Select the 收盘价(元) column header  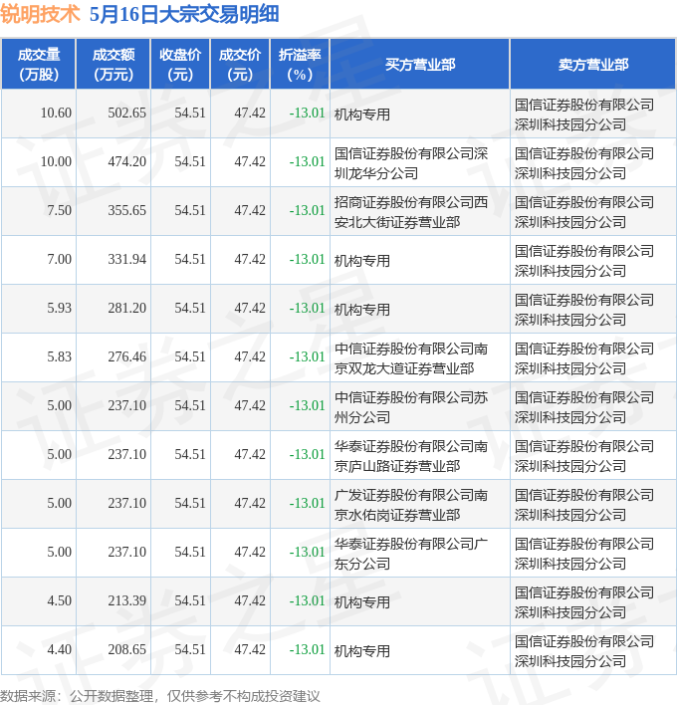click(x=180, y=65)
